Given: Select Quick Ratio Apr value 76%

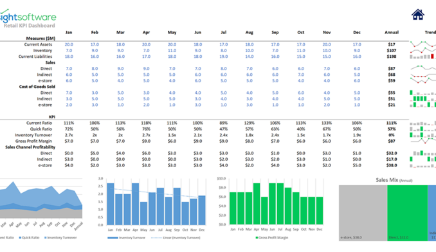Looking at the screenshot, I should pos(146,129).
